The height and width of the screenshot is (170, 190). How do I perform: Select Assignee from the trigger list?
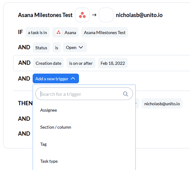pyautogui.click(x=48, y=110)
